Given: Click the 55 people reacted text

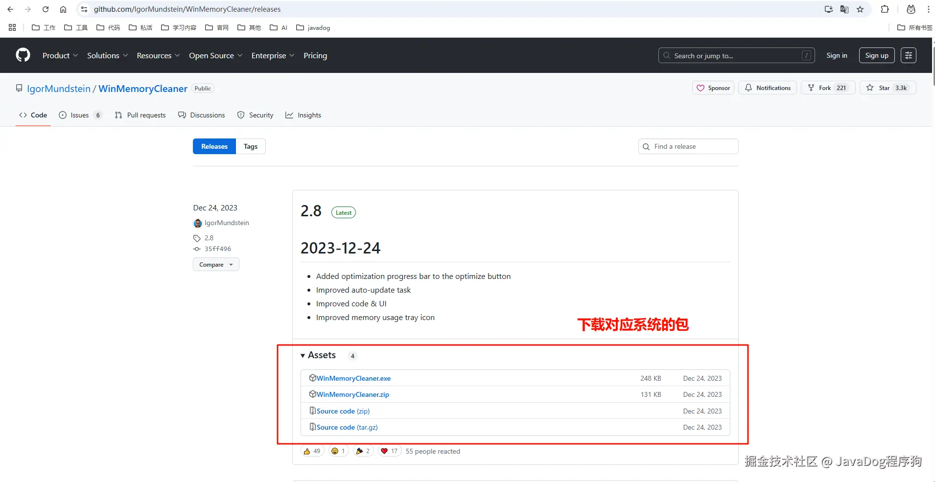Looking at the screenshot, I should pos(433,451).
